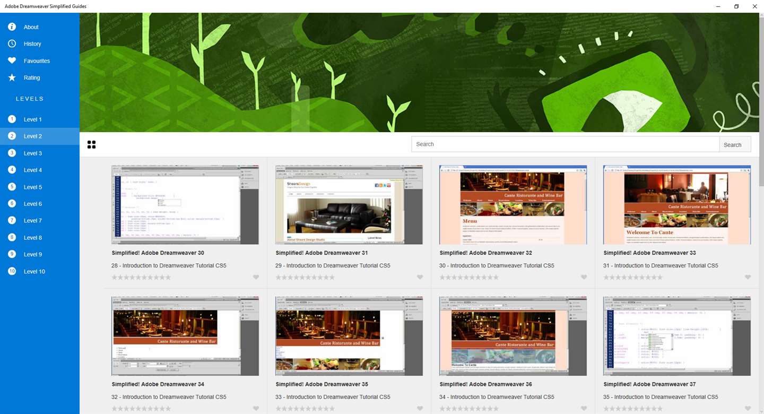
Task: Favourite Simplified! Adobe Dreamweaver 32 via heart
Action: coord(584,277)
